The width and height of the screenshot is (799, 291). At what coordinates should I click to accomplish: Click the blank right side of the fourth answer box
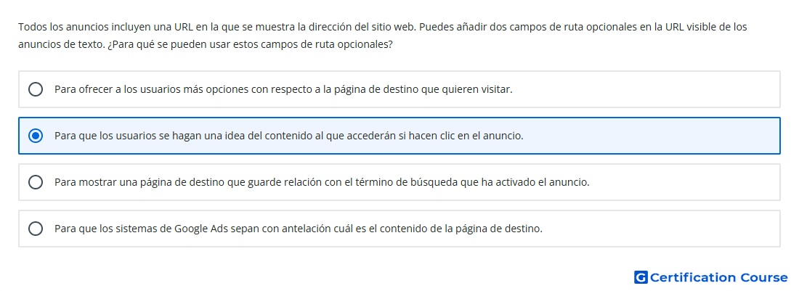coord(662,229)
